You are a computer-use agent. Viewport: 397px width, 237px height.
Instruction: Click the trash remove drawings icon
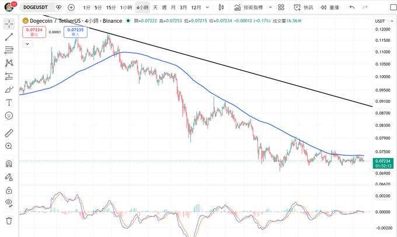[9, 221]
